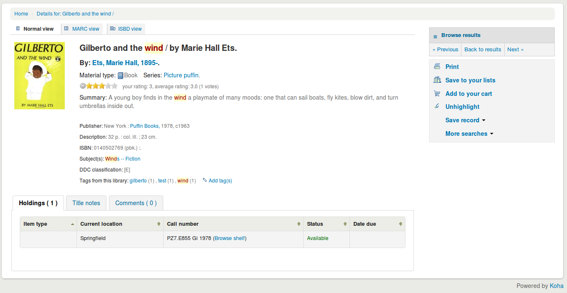This screenshot has width=567, height=293.
Task: Click the Browse results list icon
Action: [435, 36]
